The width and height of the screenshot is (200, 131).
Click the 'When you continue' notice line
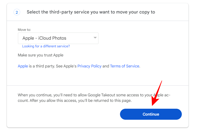94,95
